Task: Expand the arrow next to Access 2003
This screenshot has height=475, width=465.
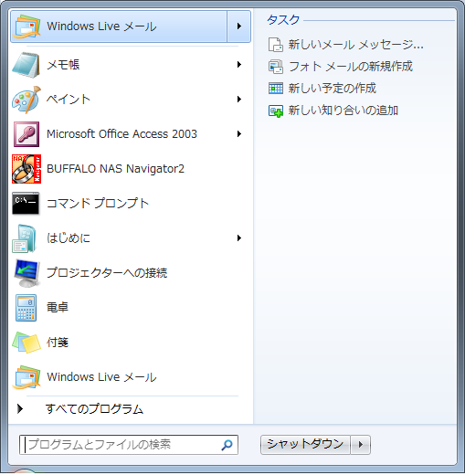Action: tap(239, 134)
